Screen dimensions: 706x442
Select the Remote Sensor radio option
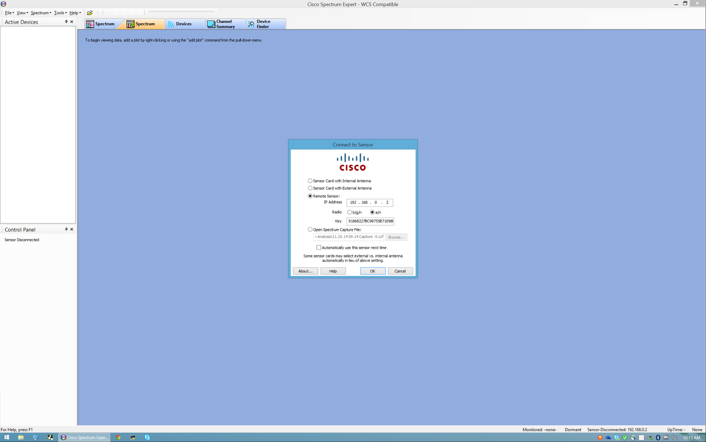310,196
